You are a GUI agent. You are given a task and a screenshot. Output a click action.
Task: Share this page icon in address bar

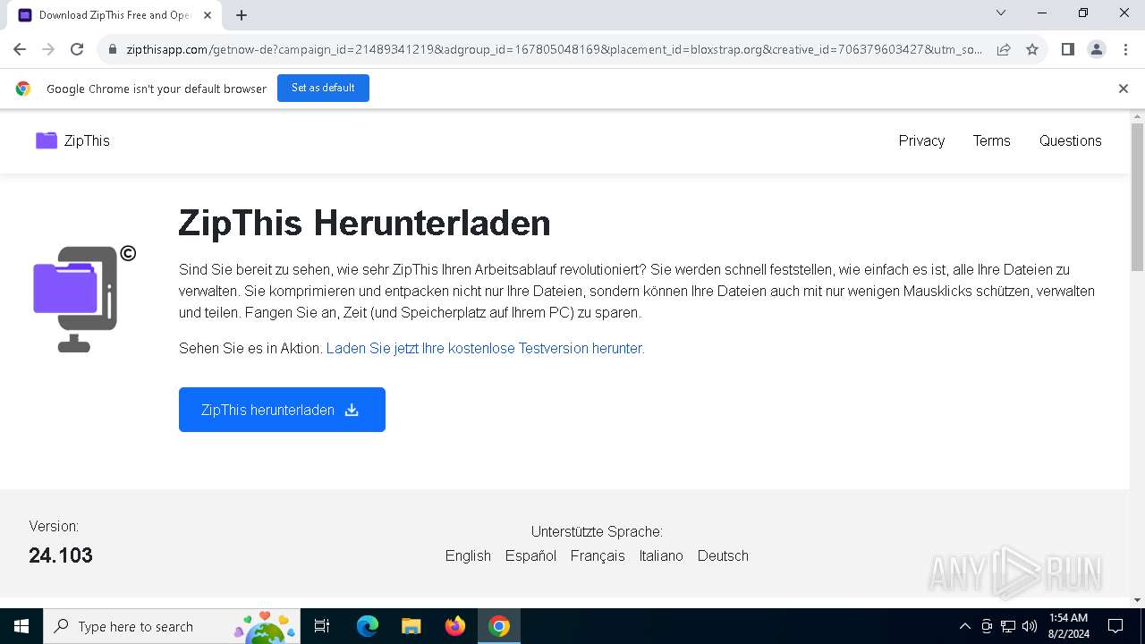point(1004,49)
